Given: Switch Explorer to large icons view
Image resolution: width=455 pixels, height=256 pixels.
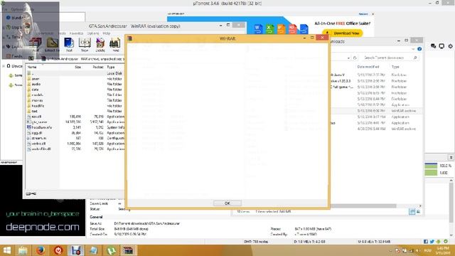Looking at the screenshot, I should click(419, 212).
